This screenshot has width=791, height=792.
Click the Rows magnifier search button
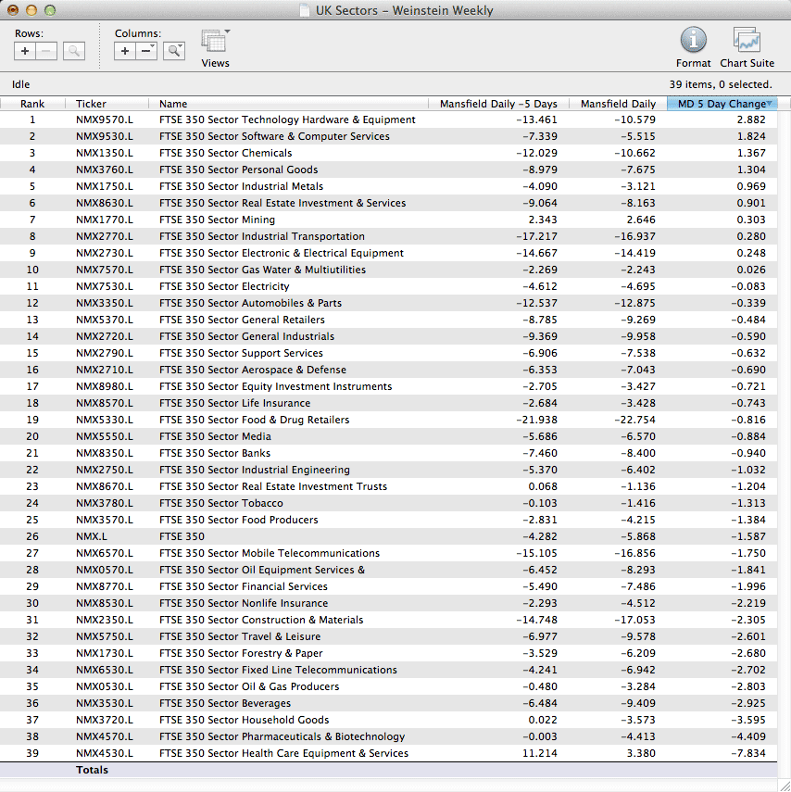pyautogui.click(x=74, y=51)
